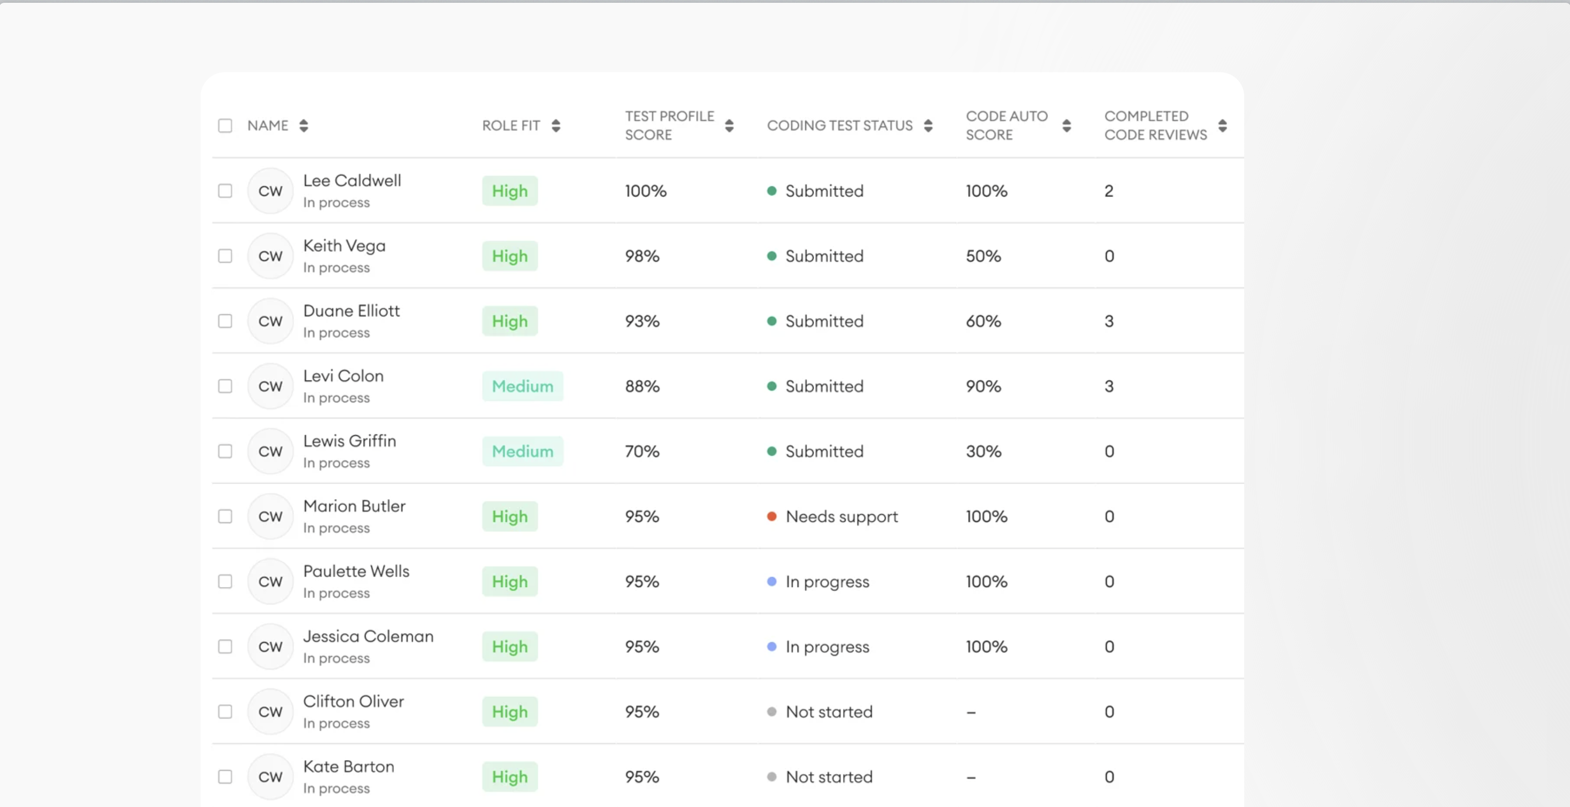
Task: Sort by Completed Code Reviews arrows
Action: pos(1222,126)
